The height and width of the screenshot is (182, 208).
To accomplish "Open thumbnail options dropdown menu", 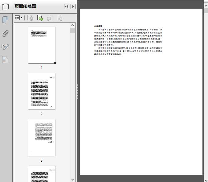I will 18,18.
